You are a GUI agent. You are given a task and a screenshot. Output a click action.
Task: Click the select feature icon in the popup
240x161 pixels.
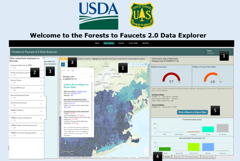(x=73, y=71)
